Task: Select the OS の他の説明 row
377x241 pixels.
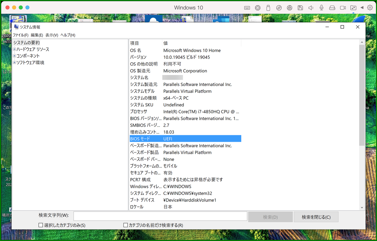Action: pos(185,64)
